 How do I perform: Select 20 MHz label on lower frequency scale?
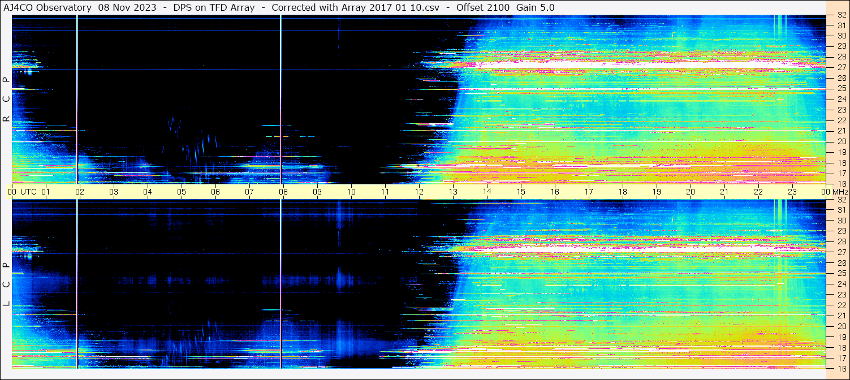point(841,327)
